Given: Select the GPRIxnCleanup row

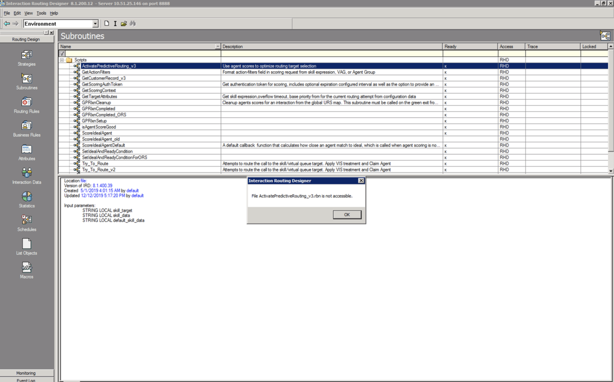Looking at the screenshot, I should coord(333,102).
